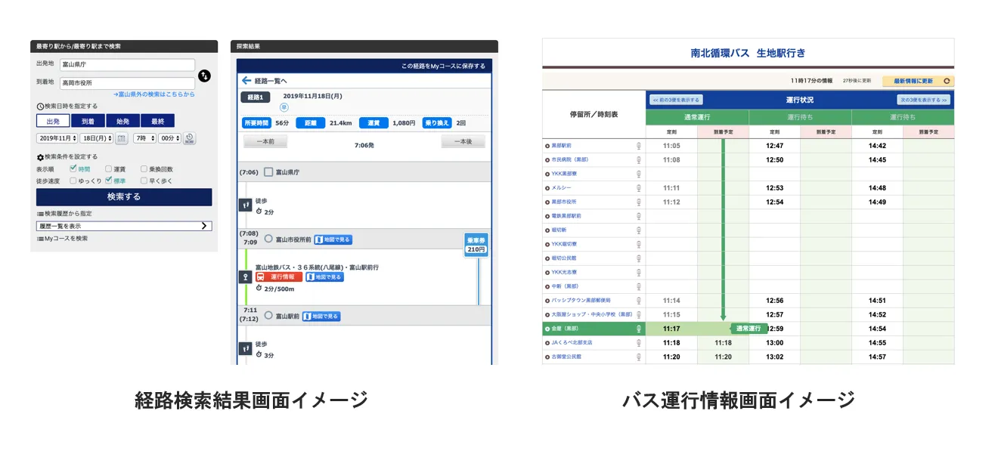Open the 2019年11月 month dropdown
The image size is (995, 451).
pos(57,138)
